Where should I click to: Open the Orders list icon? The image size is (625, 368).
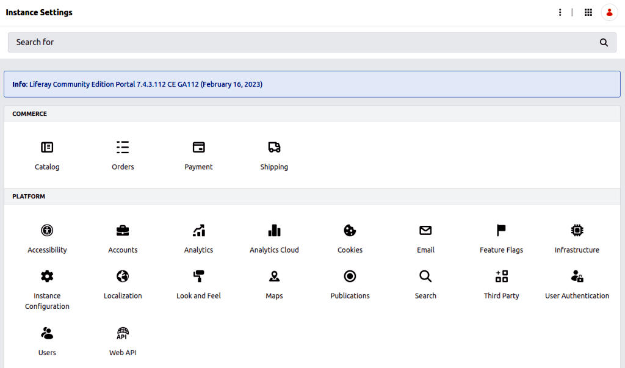[123, 147]
